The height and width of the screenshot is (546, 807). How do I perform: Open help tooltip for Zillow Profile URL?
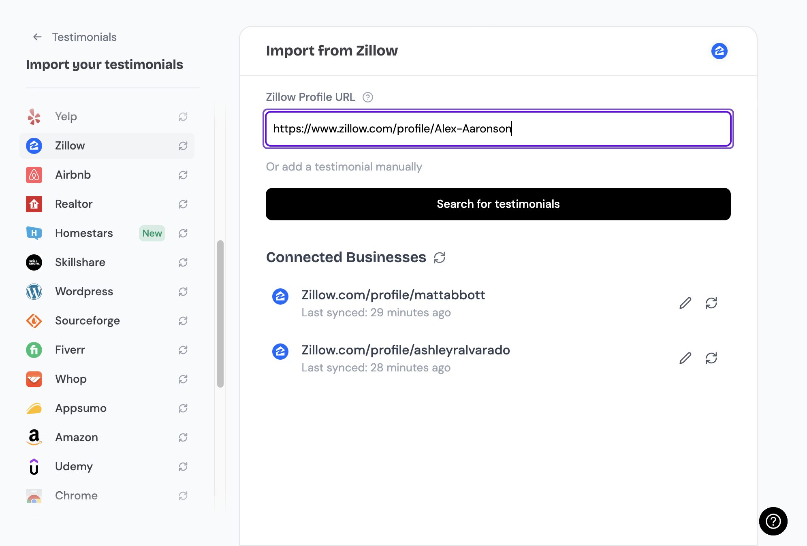coord(368,97)
